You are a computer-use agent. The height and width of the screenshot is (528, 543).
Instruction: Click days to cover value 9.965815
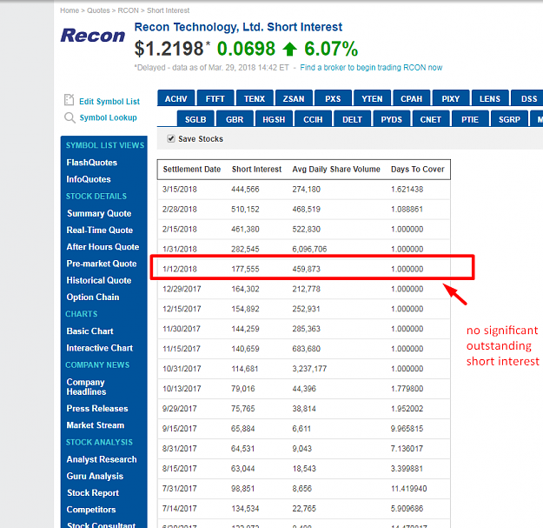pyautogui.click(x=407, y=429)
